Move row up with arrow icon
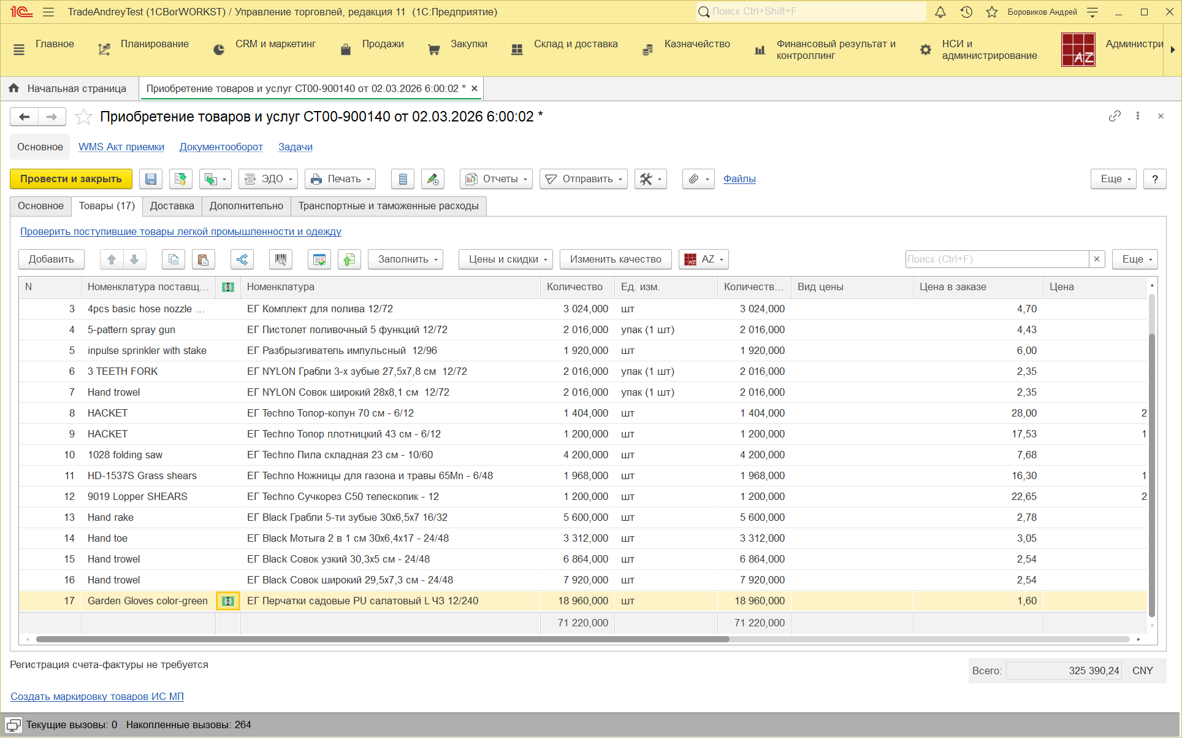 coord(112,259)
